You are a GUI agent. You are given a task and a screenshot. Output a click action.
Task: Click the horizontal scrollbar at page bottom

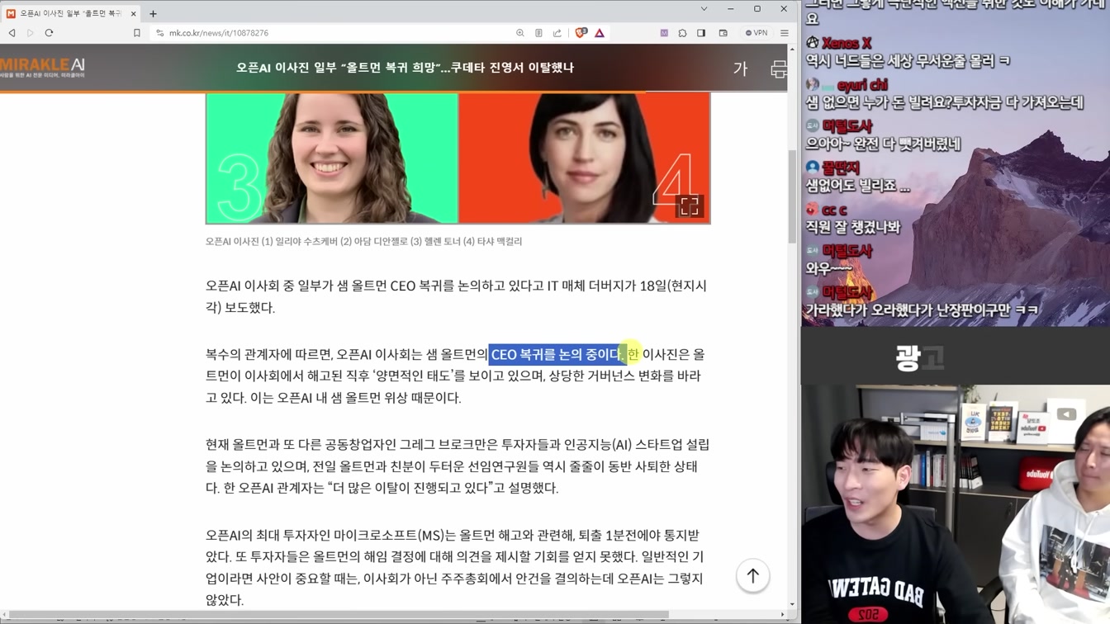click(339, 615)
